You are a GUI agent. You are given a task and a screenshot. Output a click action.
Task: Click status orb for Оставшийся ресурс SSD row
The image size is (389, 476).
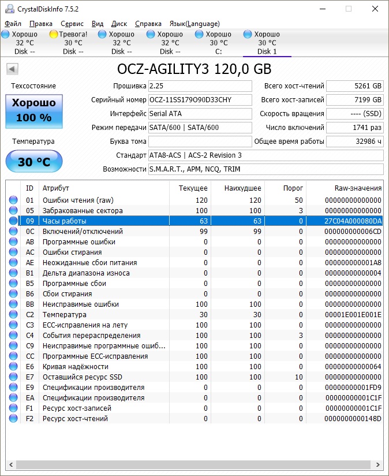point(13,377)
